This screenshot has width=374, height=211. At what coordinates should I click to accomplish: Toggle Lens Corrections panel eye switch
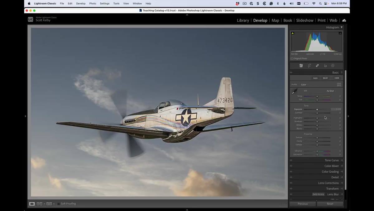pyautogui.click(x=291, y=183)
